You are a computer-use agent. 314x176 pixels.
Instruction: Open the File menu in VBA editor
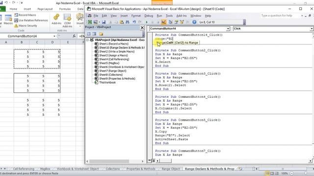[96, 16]
